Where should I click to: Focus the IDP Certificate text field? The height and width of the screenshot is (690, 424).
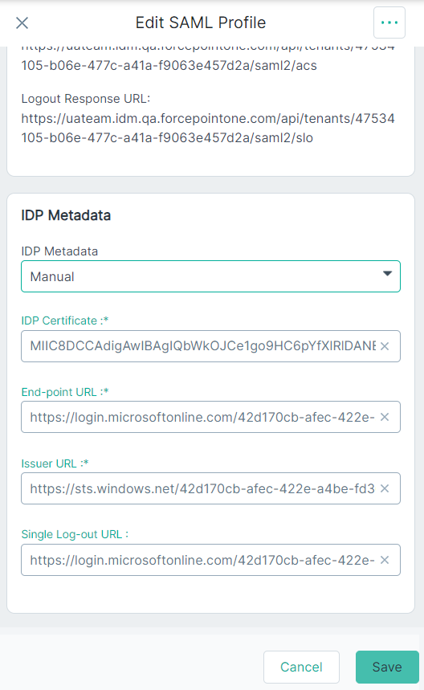pos(202,346)
